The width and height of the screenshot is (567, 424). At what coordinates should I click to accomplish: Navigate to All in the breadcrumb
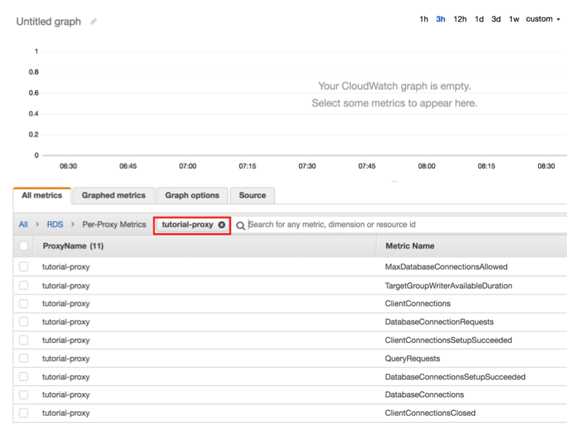pos(23,225)
